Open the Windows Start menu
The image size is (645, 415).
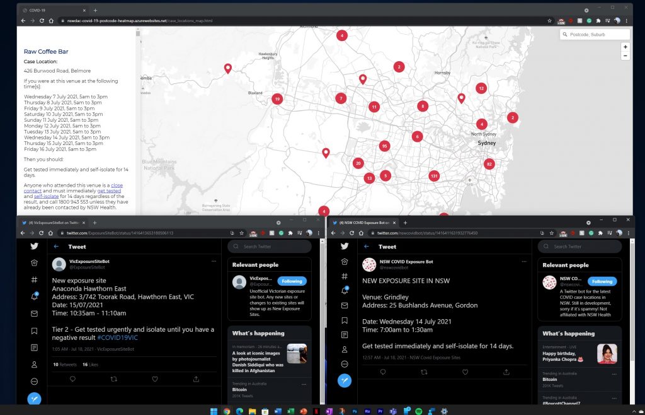click(214, 411)
